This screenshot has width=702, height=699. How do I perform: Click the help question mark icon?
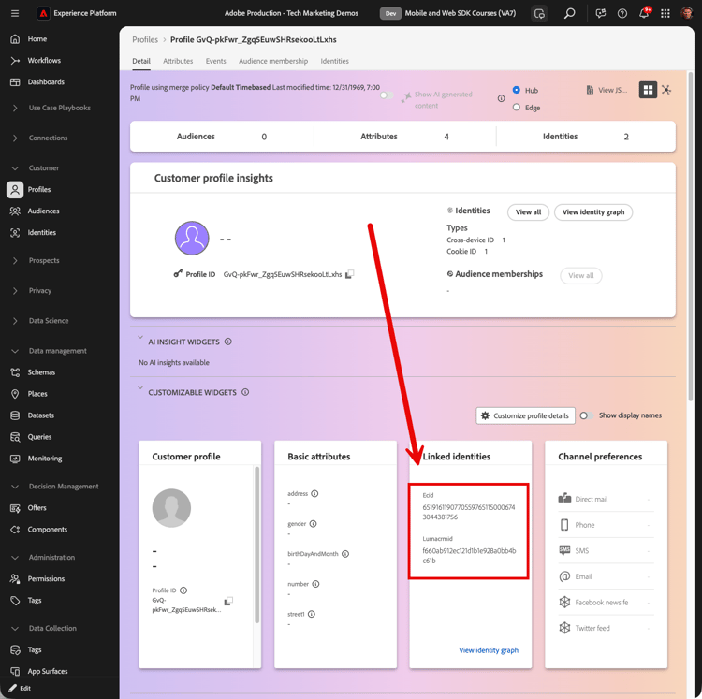point(622,13)
